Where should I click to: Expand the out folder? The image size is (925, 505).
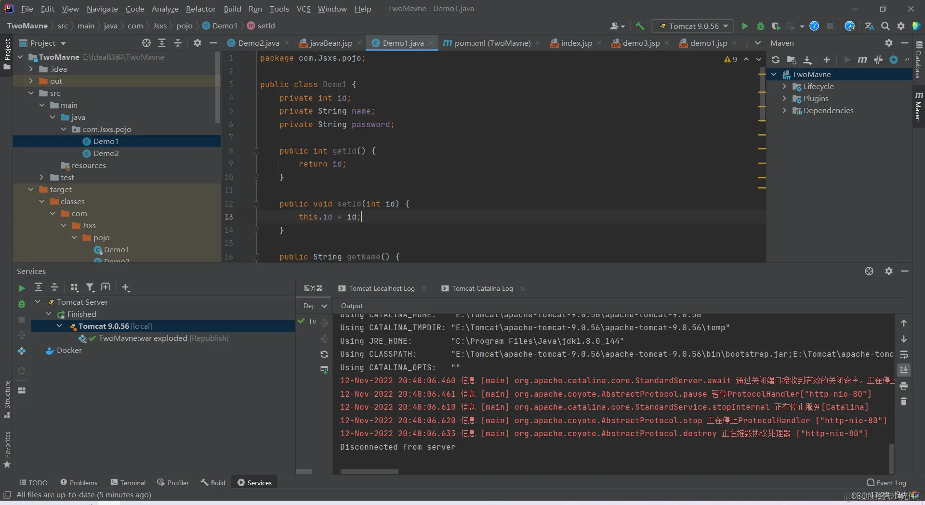pos(31,81)
